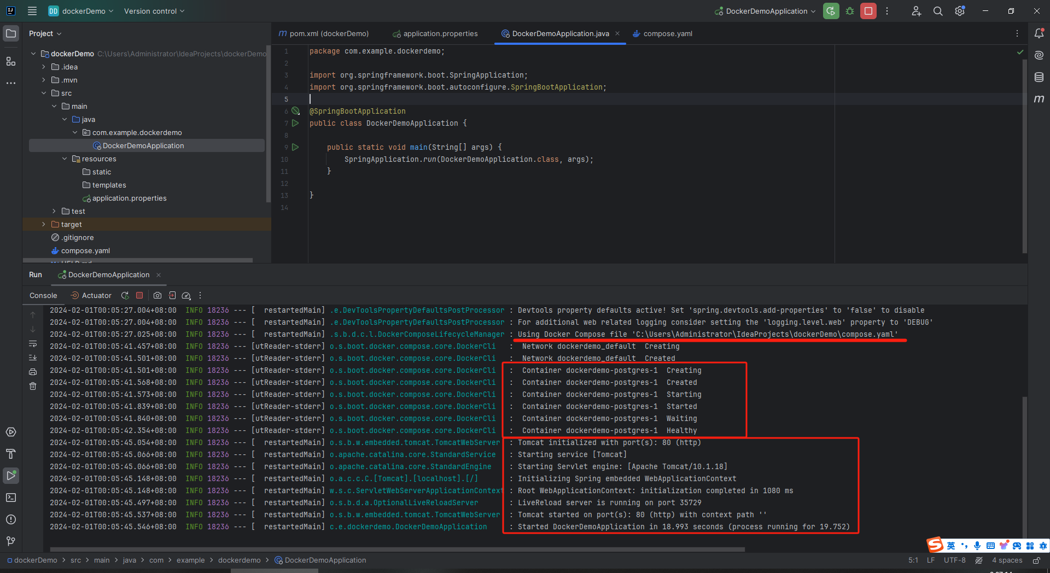Viewport: 1050px width, 573px height.
Task: Start debugging with the bug icon
Action: [x=850, y=11]
